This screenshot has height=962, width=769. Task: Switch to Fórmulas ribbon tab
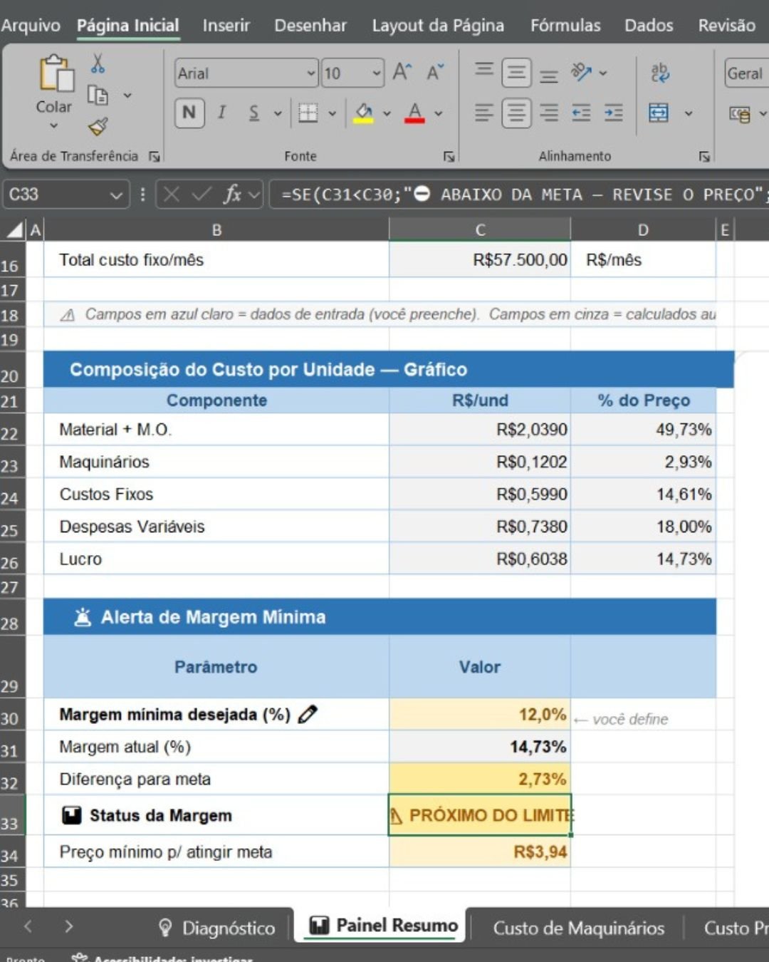pyautogui.click(x=565, y=26)
